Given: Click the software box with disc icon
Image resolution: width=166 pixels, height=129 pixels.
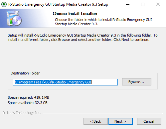Looking at the screenshot, I should coord(14,18).
